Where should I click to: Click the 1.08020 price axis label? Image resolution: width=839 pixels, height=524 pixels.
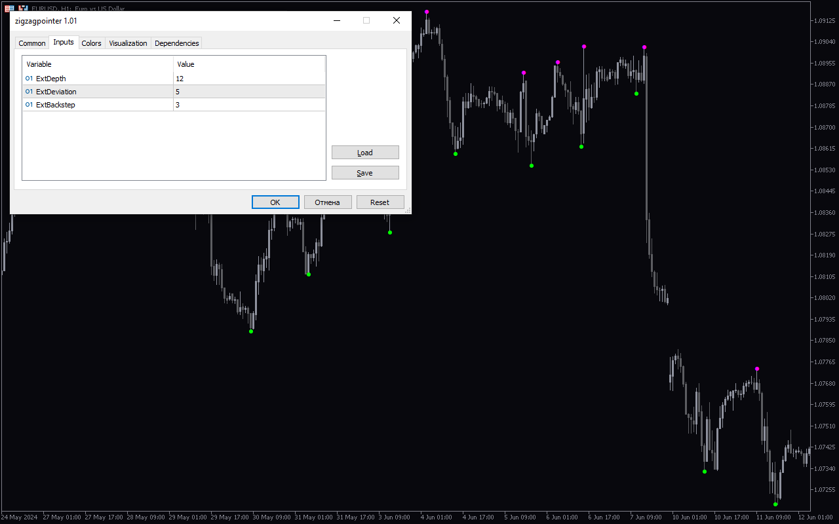point(823,297)
